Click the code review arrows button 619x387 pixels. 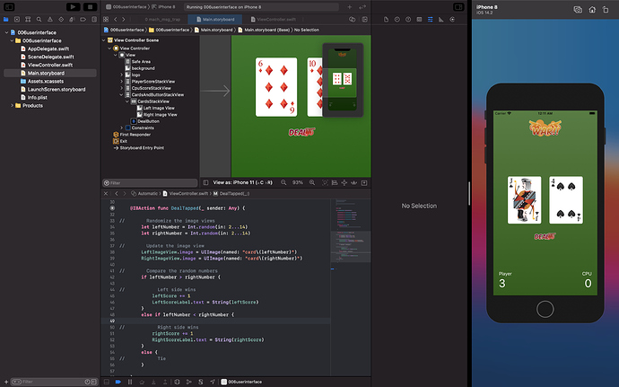362,6
